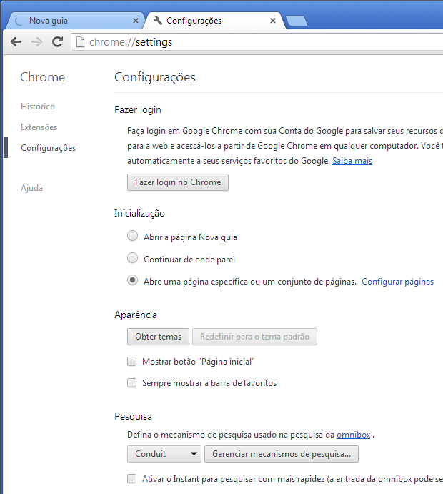Open Ajuda in the sidebar

pos(32,188)
